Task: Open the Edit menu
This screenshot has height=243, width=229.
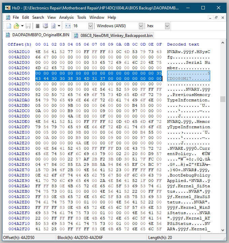Action: (x=26, y=17)
